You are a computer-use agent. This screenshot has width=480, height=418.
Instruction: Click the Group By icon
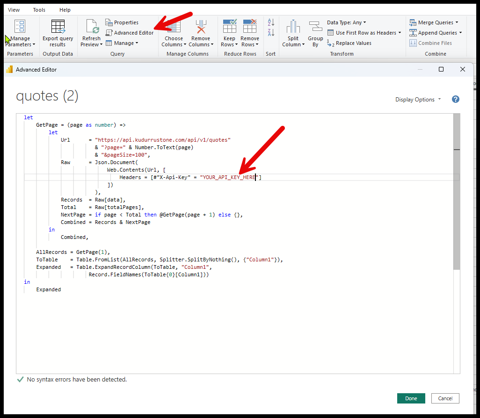[315, 27]
